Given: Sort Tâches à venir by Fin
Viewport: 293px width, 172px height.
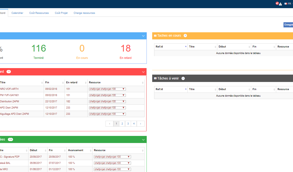Looking at the screenshot, I should pyautogui.click(x=263, y=89).
